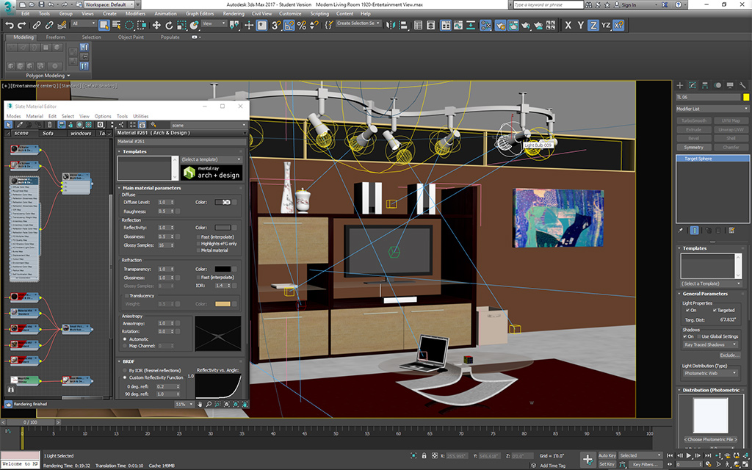Open Ray Traced Shadows type dropdown
This screenshot has height=470, width=752.
click(x=709, y=344)
